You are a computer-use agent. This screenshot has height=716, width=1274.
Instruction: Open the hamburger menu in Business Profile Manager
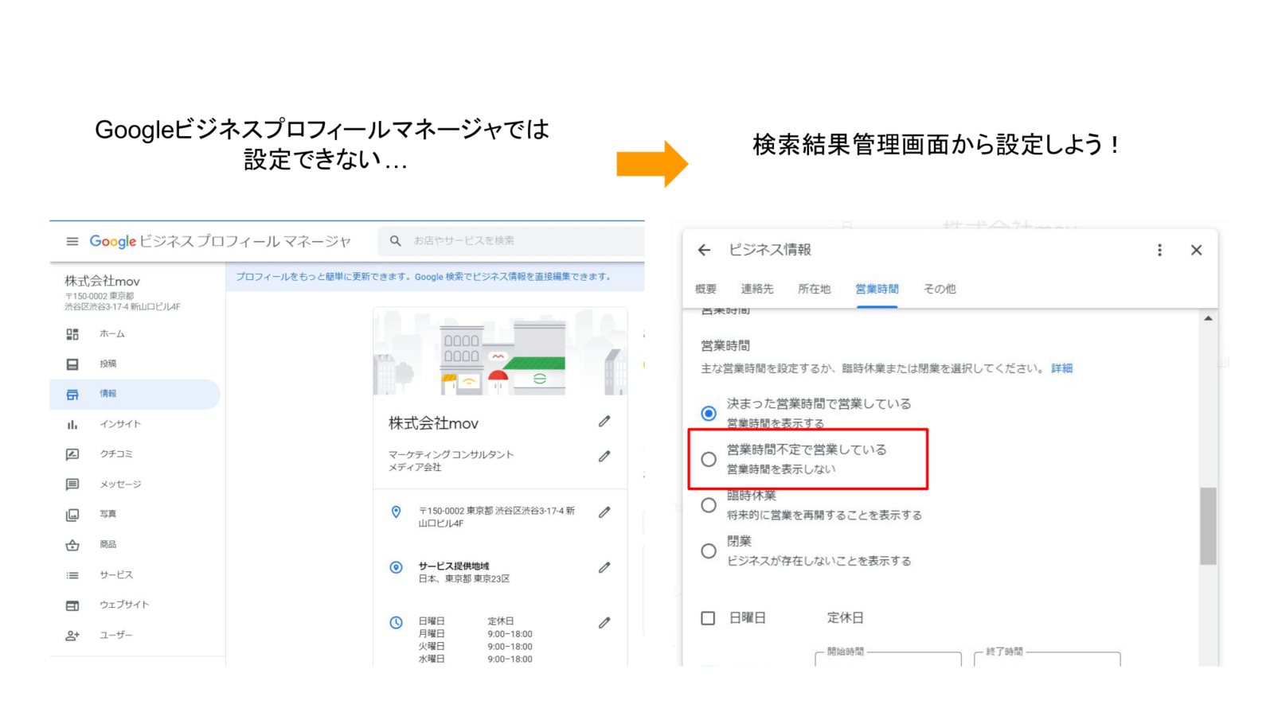72,241
